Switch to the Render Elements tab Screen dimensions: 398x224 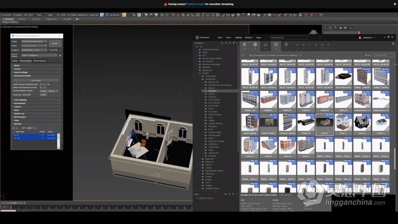pyautogui.click(x=40, y=61)
